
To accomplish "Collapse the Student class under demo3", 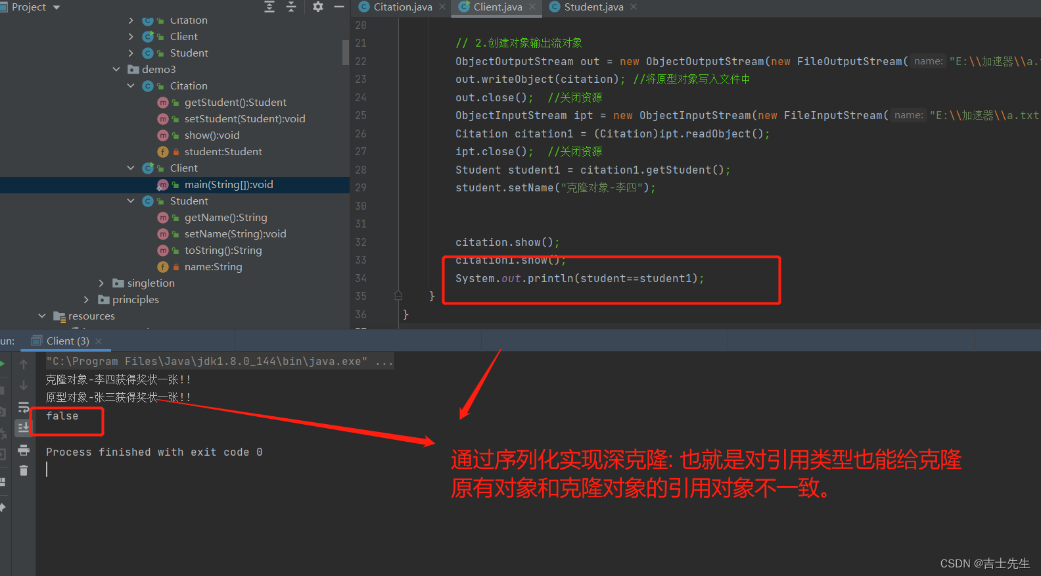I will (x=131, y=201).
